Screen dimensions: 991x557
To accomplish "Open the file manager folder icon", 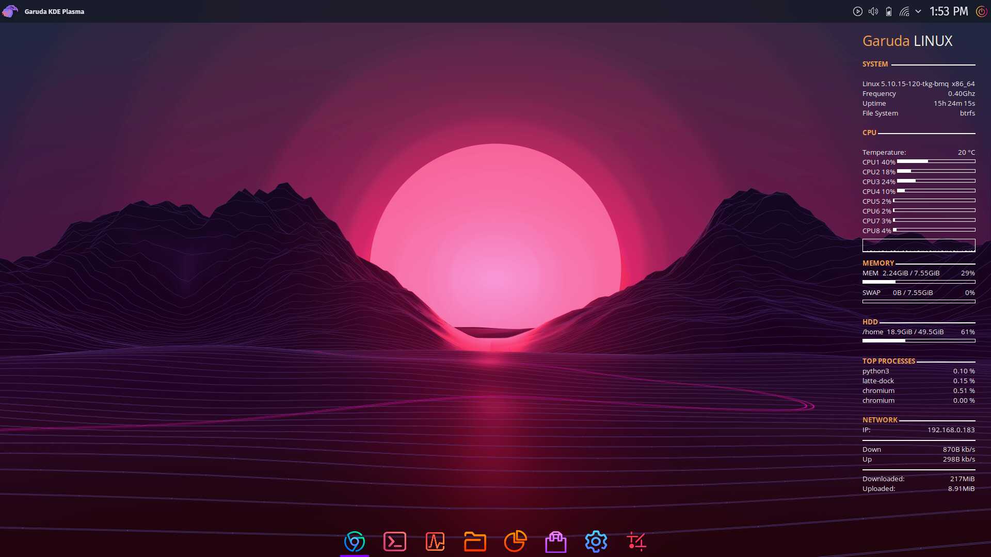I will click(475, 542).
